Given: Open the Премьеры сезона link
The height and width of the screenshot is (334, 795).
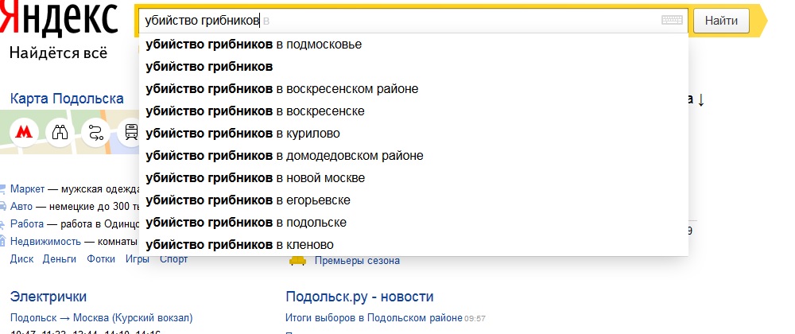Looking at the screenshot, I should pyautogui.click(x=357, y=261).
